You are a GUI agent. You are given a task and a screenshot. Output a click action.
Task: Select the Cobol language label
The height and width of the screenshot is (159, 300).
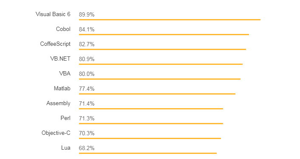63,29
